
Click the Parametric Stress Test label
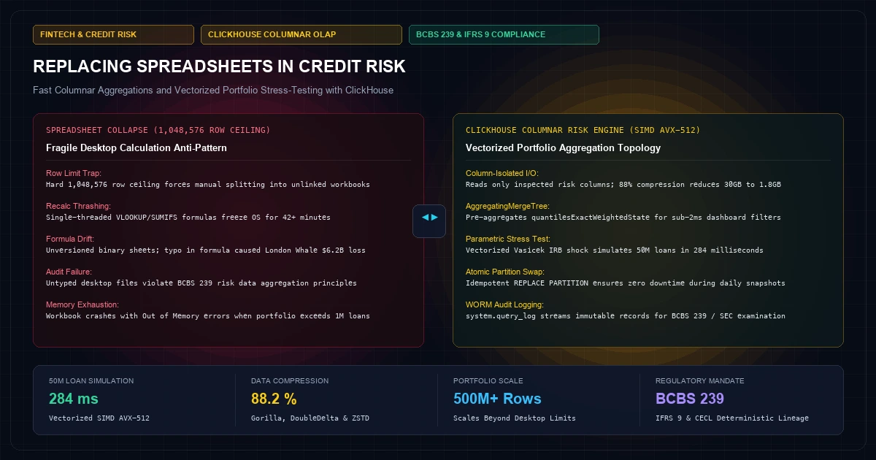coord(508,239)
